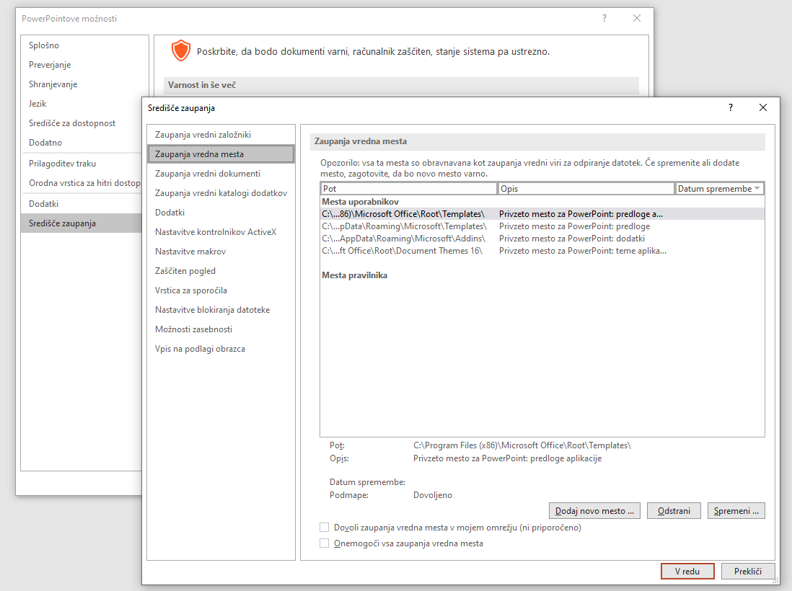The width and height of the screenshot is (792, 591).
Task: Select the Microsoft Office\Root\Templates location row
Action: click(542, 214)
